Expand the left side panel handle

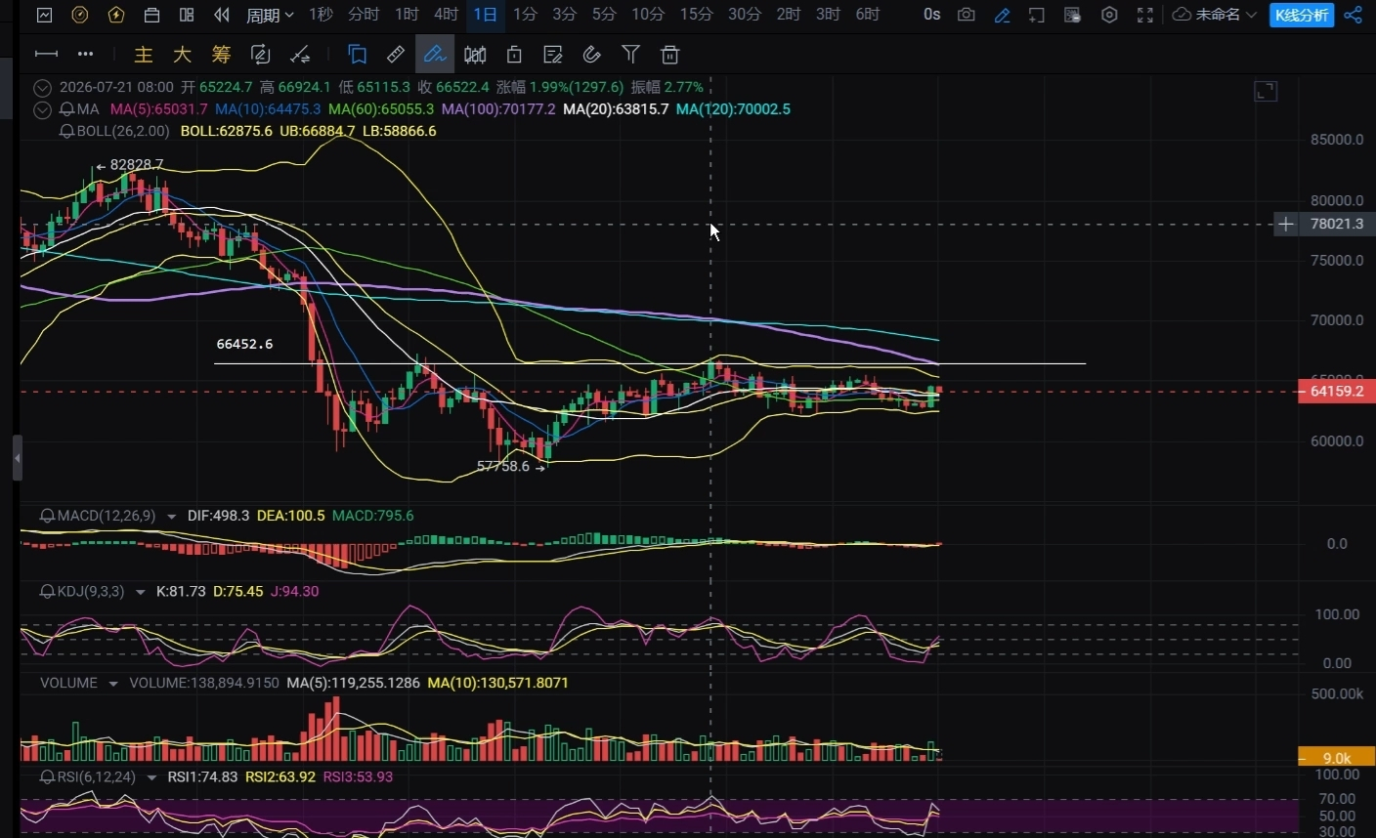17,458
